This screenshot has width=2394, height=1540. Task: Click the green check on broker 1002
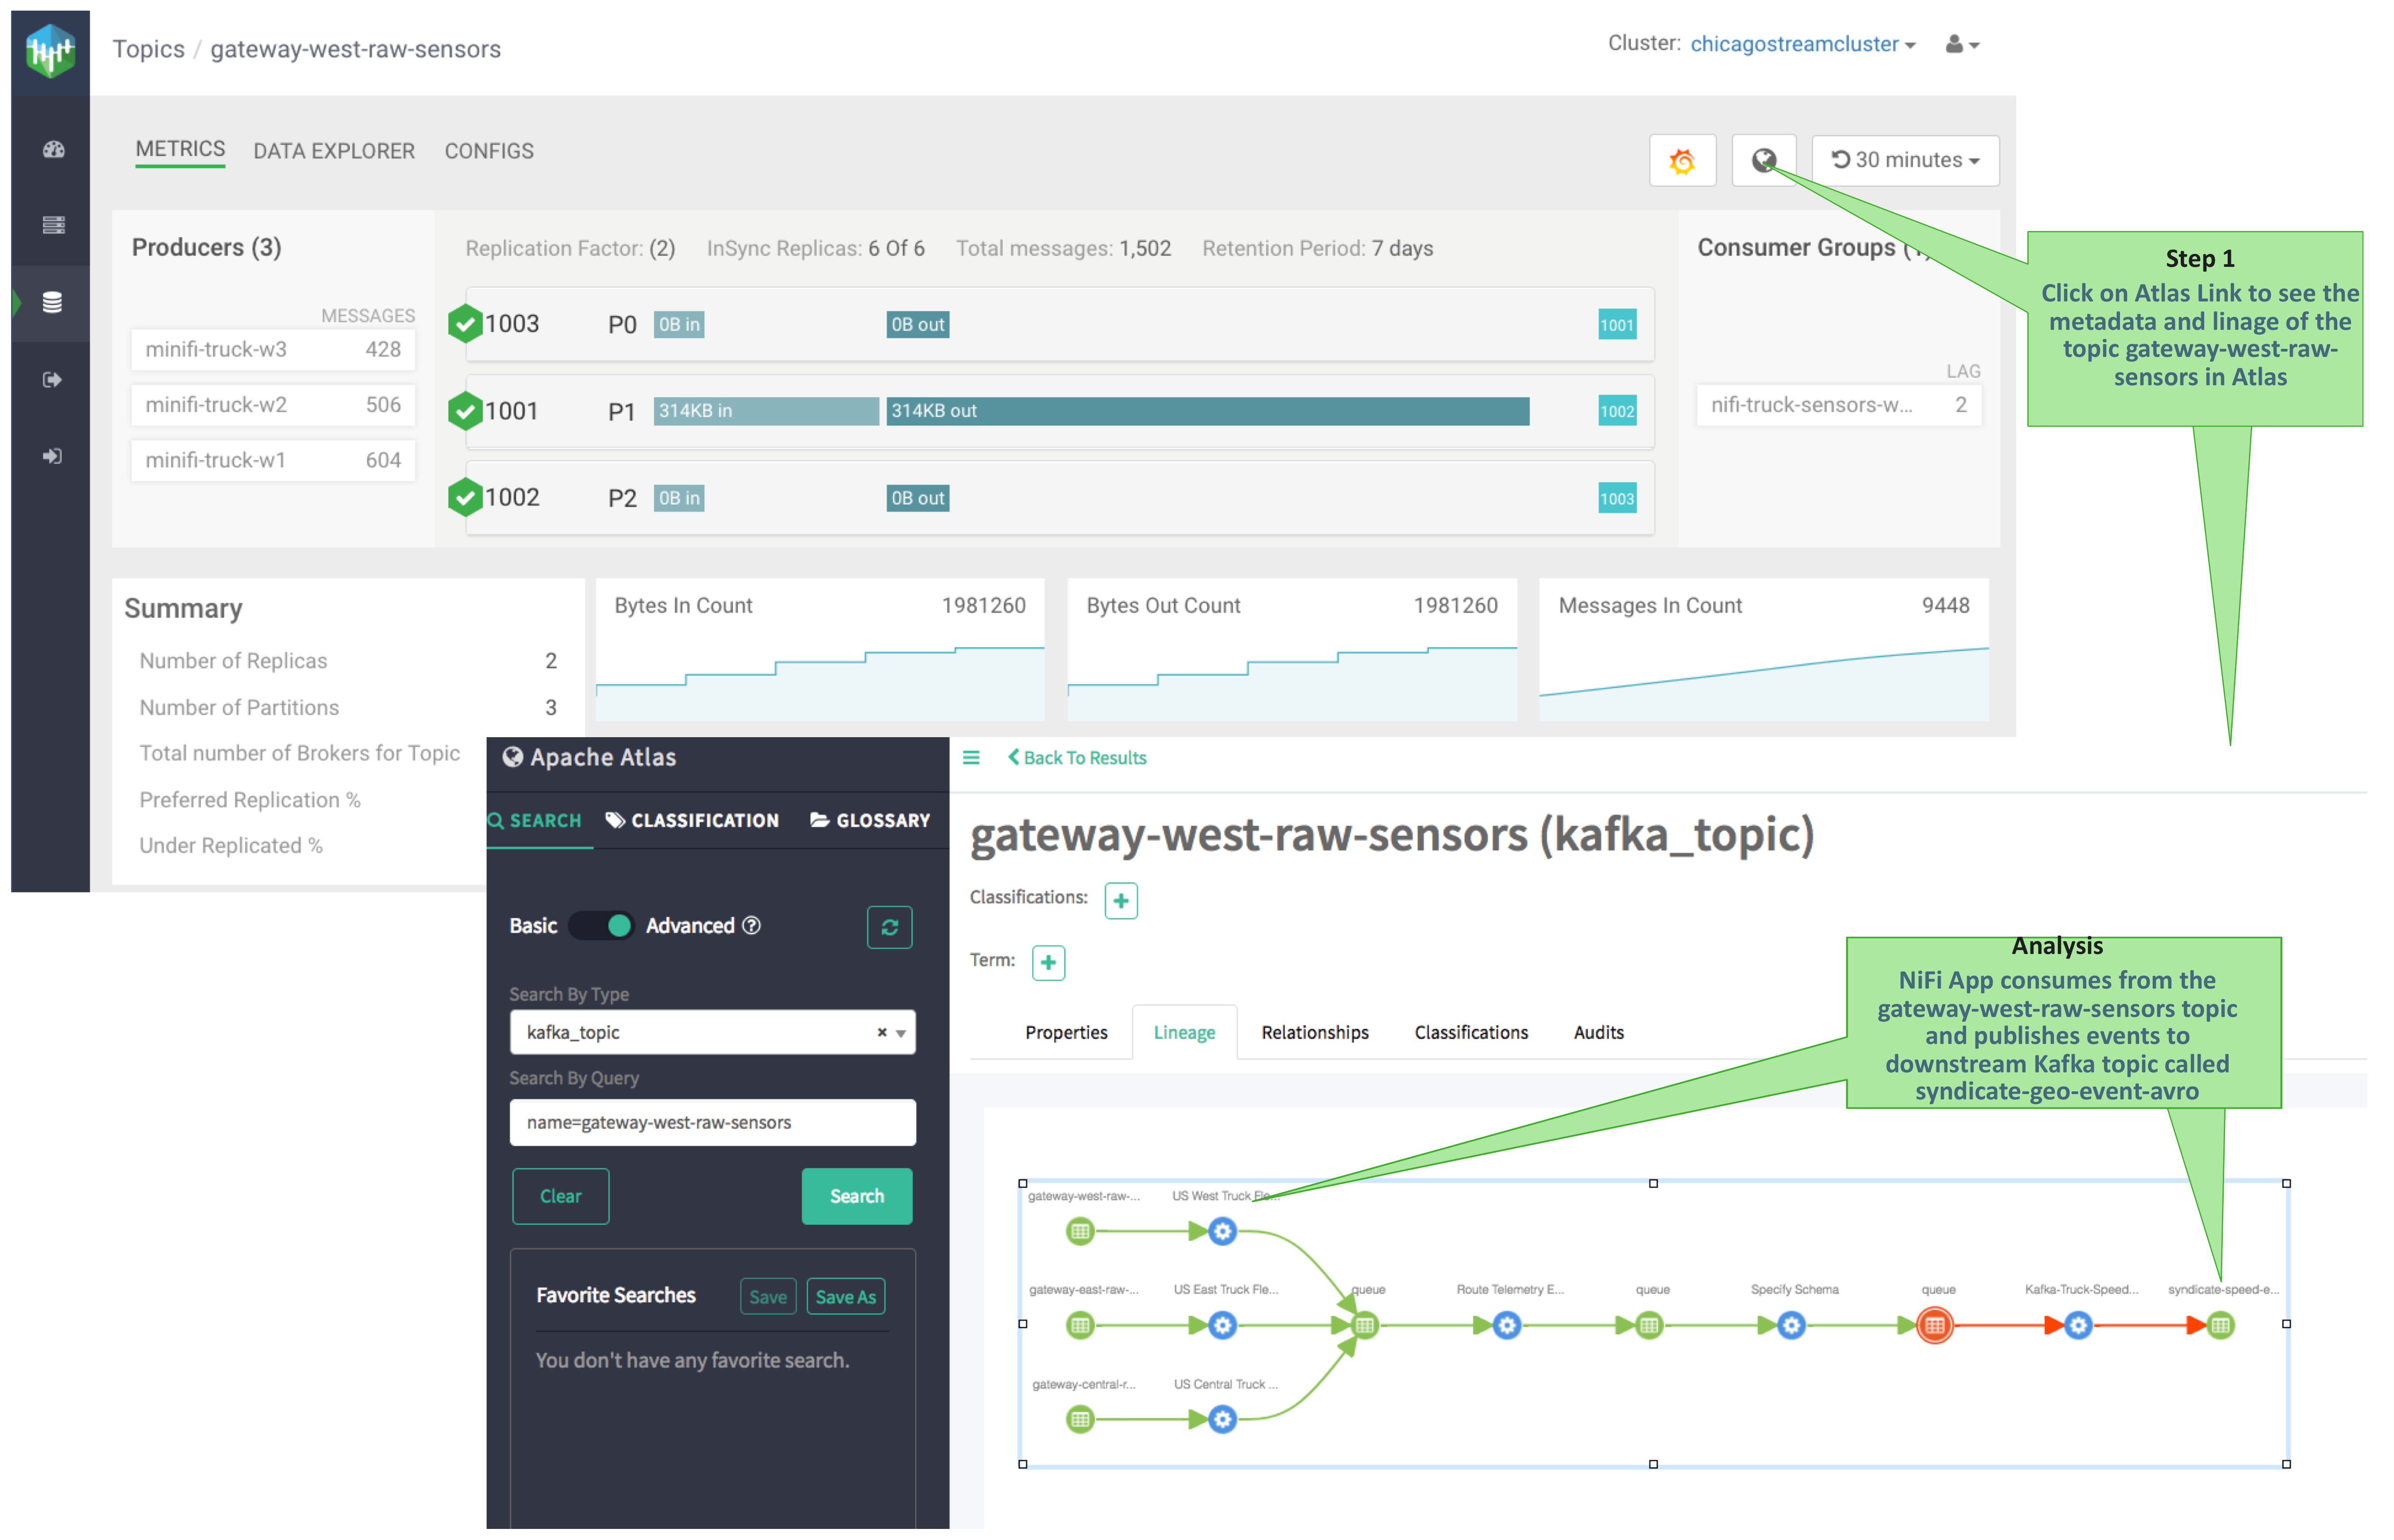coord(465,498)
